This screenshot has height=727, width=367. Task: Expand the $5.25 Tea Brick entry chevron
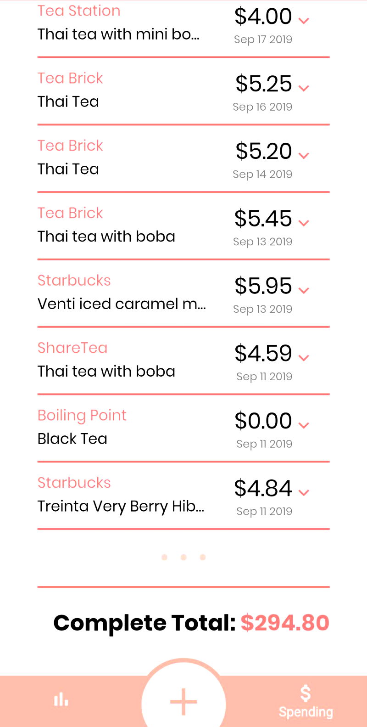point(304,88)
